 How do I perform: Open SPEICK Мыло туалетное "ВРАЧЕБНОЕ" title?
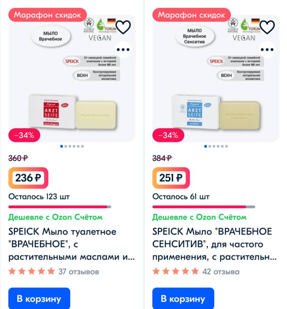pos(72,244)
